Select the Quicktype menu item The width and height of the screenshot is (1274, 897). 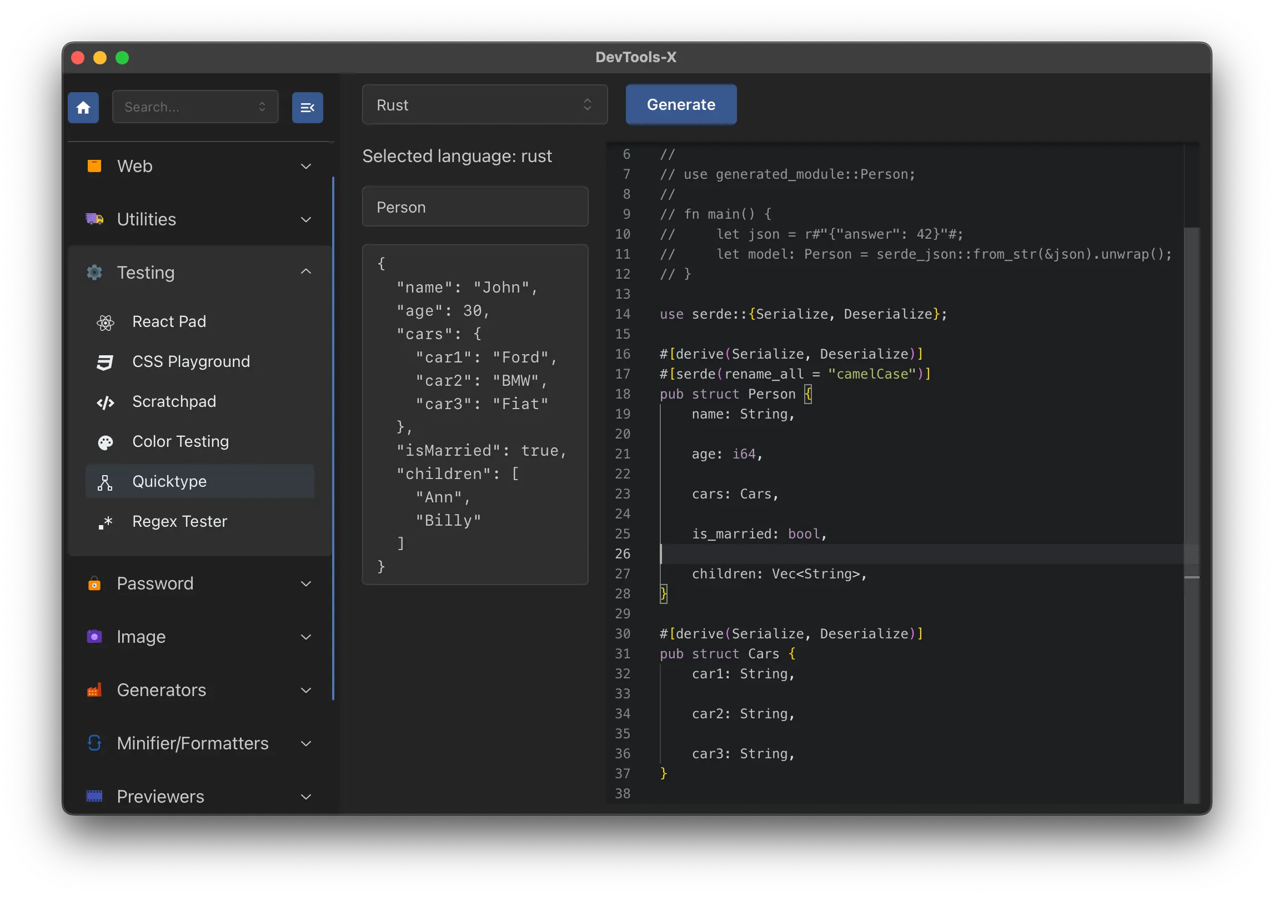(x=200, y=481)
